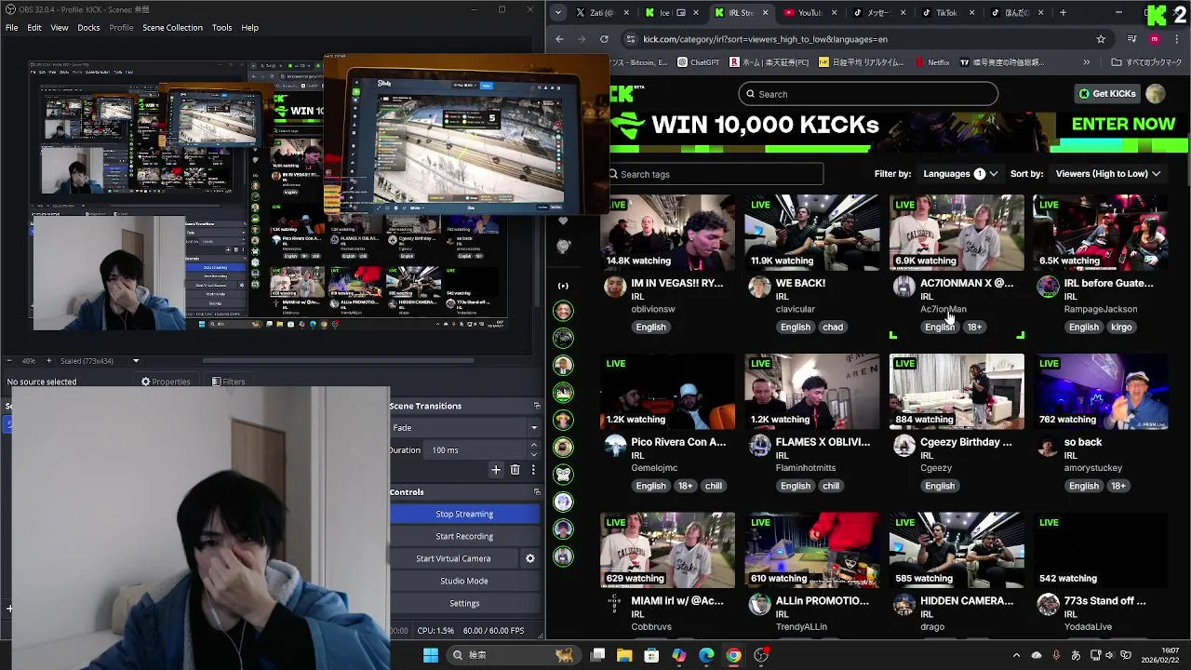Increase the transition duration with up arrow
This screenshot has height=670, width=1191.
click(533, 446)
